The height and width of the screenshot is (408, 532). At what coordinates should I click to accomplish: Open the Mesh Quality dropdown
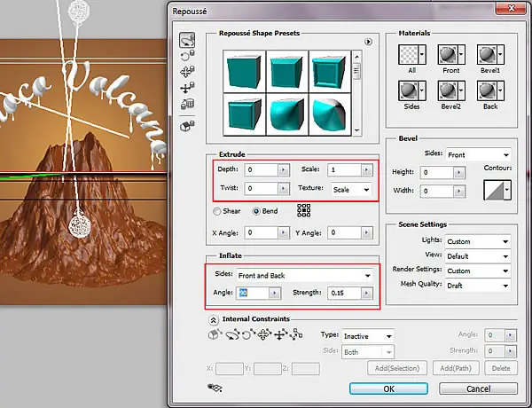click(478, 286)
